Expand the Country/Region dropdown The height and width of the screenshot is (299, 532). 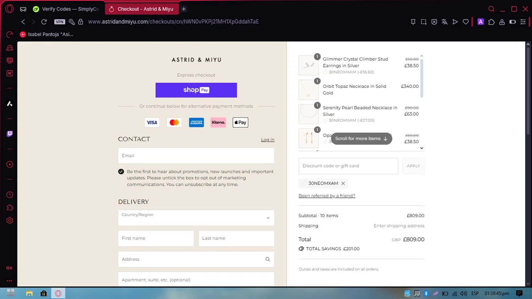pos(196,218)
